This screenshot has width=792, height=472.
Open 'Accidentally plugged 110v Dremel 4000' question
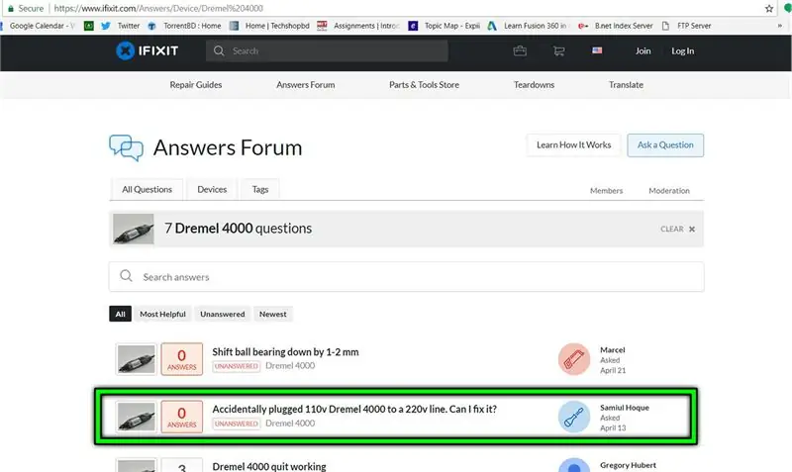[354, 410]
